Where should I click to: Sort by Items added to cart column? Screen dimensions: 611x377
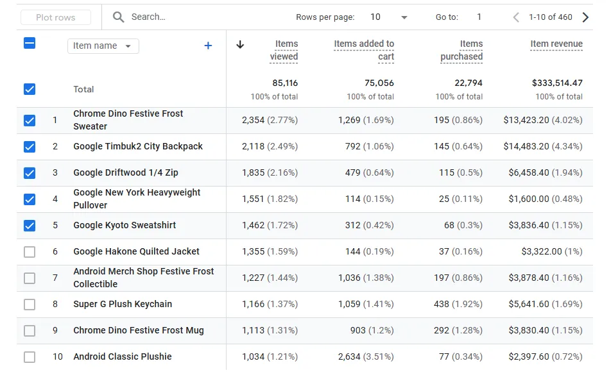pyautogui.click(x=364, y=50)
